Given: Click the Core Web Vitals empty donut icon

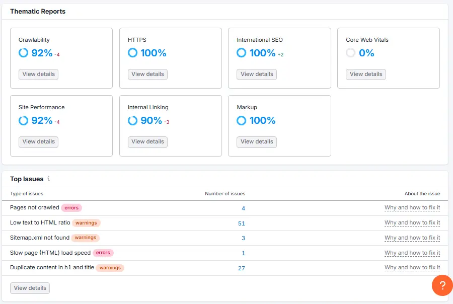Looking at the screenshot, I should [351, 53].
